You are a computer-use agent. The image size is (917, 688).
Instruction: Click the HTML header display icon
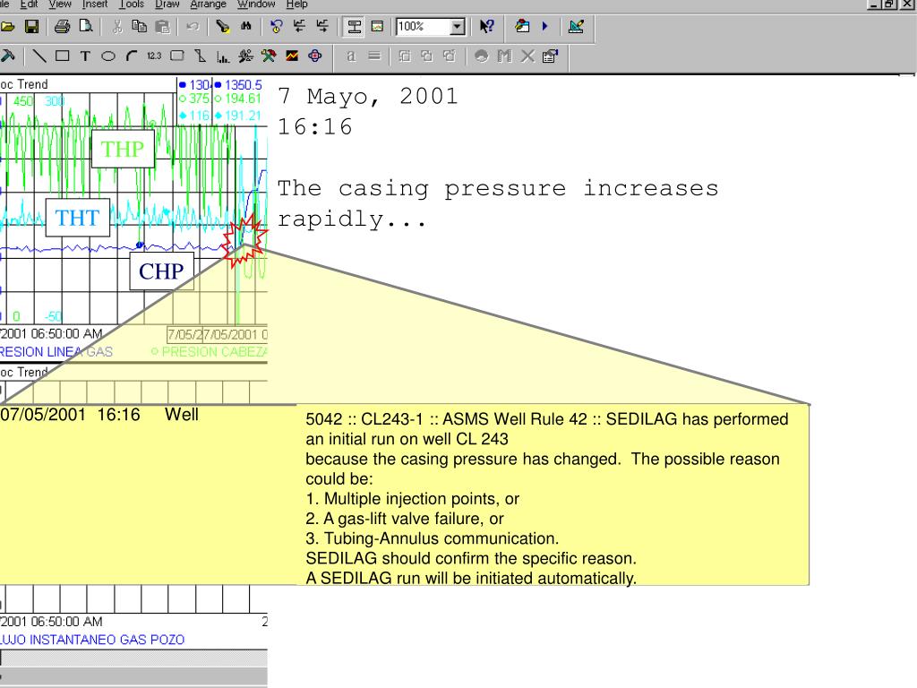[354, 26]
